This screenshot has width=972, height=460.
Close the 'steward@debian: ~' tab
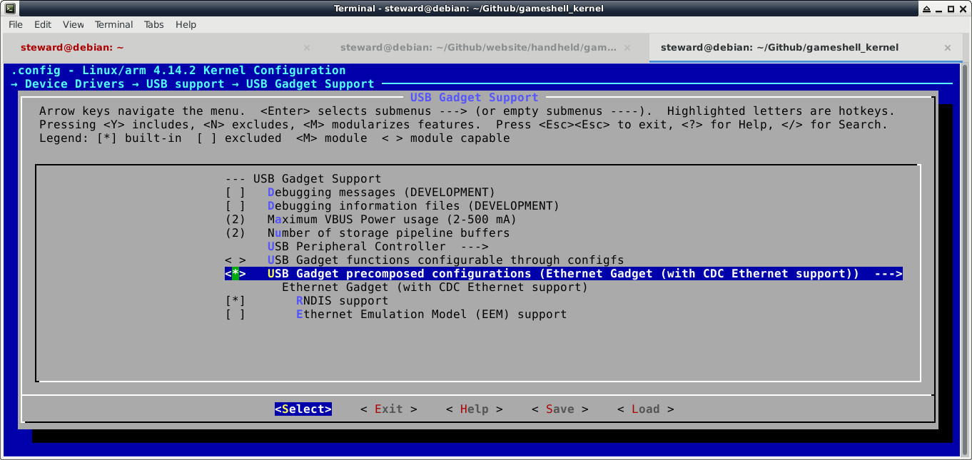(x=307, y=48)
